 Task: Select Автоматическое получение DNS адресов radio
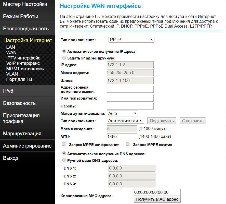click(x=64, y=153)
